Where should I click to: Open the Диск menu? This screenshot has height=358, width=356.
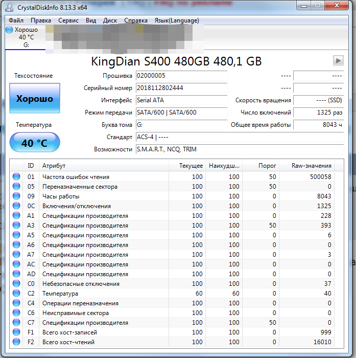(110, 20)
